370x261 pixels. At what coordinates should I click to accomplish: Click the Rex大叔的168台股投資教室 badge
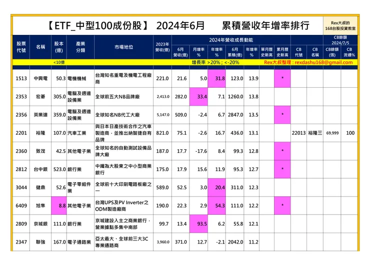(340, 25)
